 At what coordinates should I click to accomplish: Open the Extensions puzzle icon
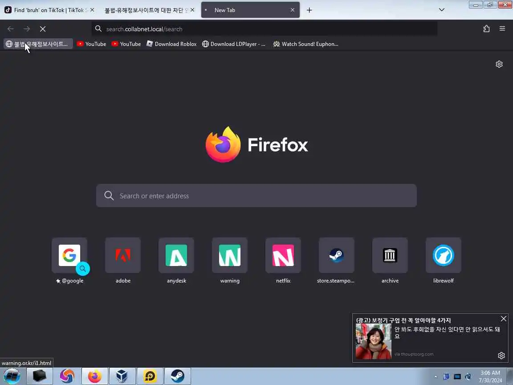point(486,29)
